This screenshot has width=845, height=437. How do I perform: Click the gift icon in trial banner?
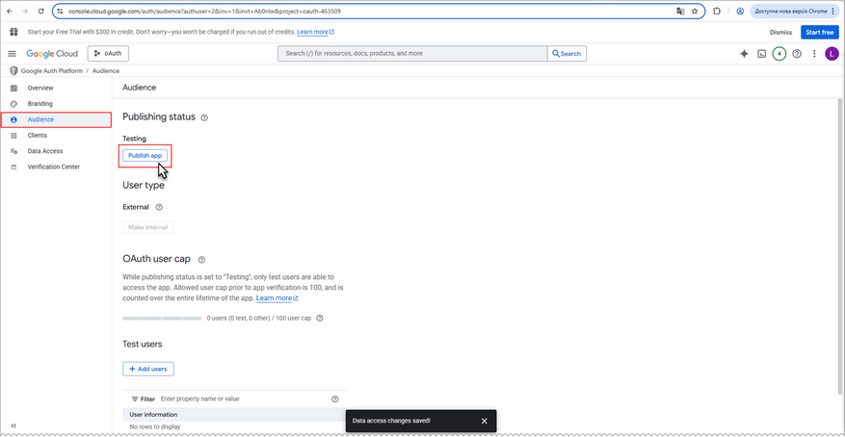(13, 32)
